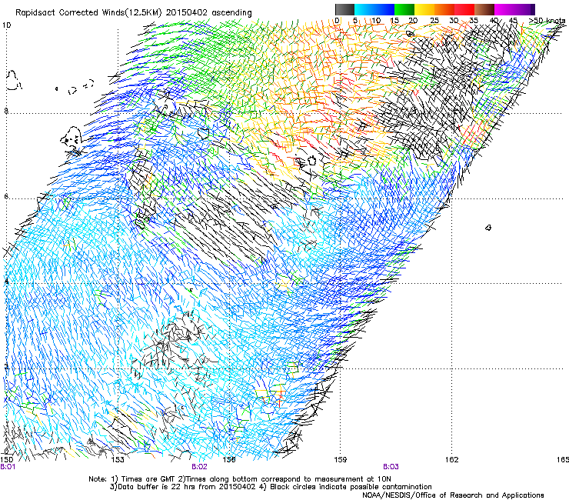
Task: Click the '45' legend scale label
Action: (x=513, y=20)
